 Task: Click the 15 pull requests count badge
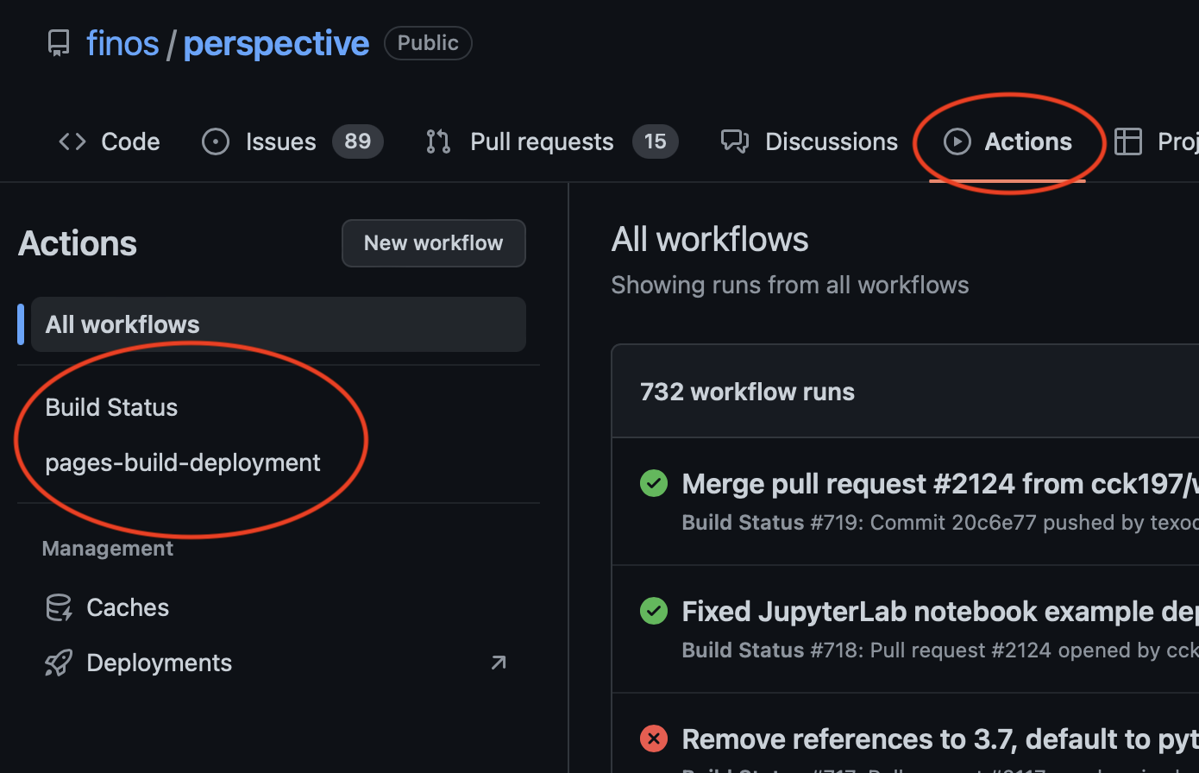point(656,141)
